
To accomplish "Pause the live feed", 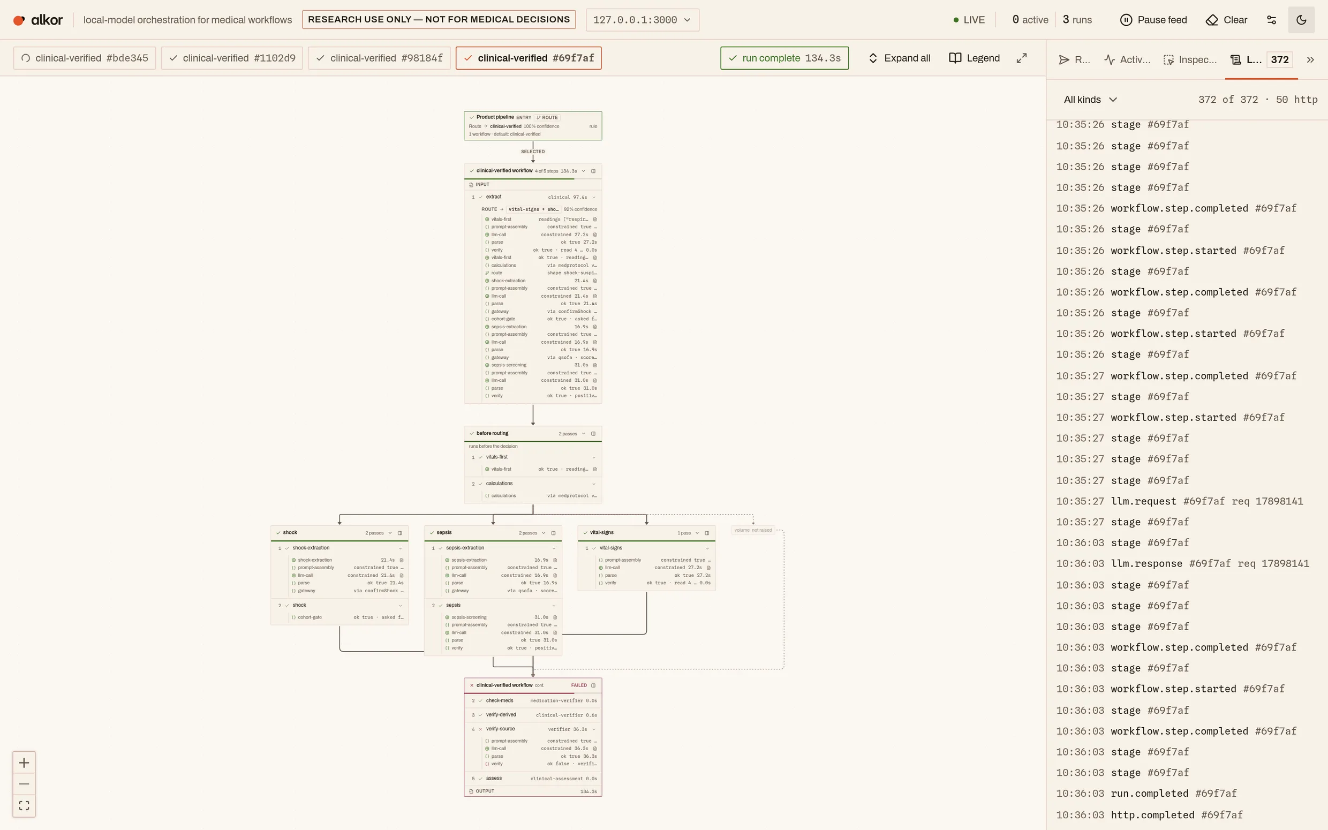I will point(1153,20).
